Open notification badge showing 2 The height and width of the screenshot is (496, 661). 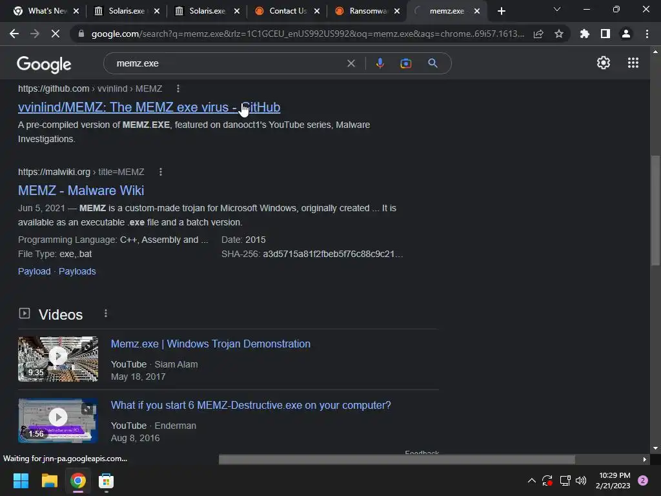(643, 480)
